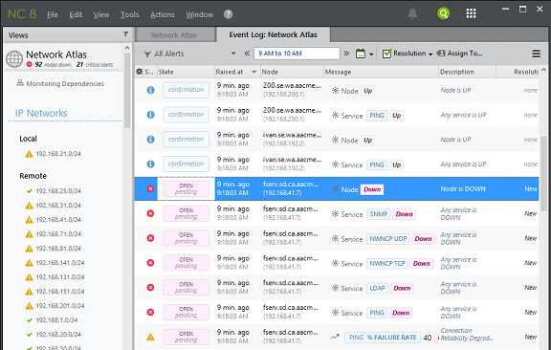This screenshot has height=350, width=551.
Task: Sort by Raised at column arrow
Action: (254, 72)
